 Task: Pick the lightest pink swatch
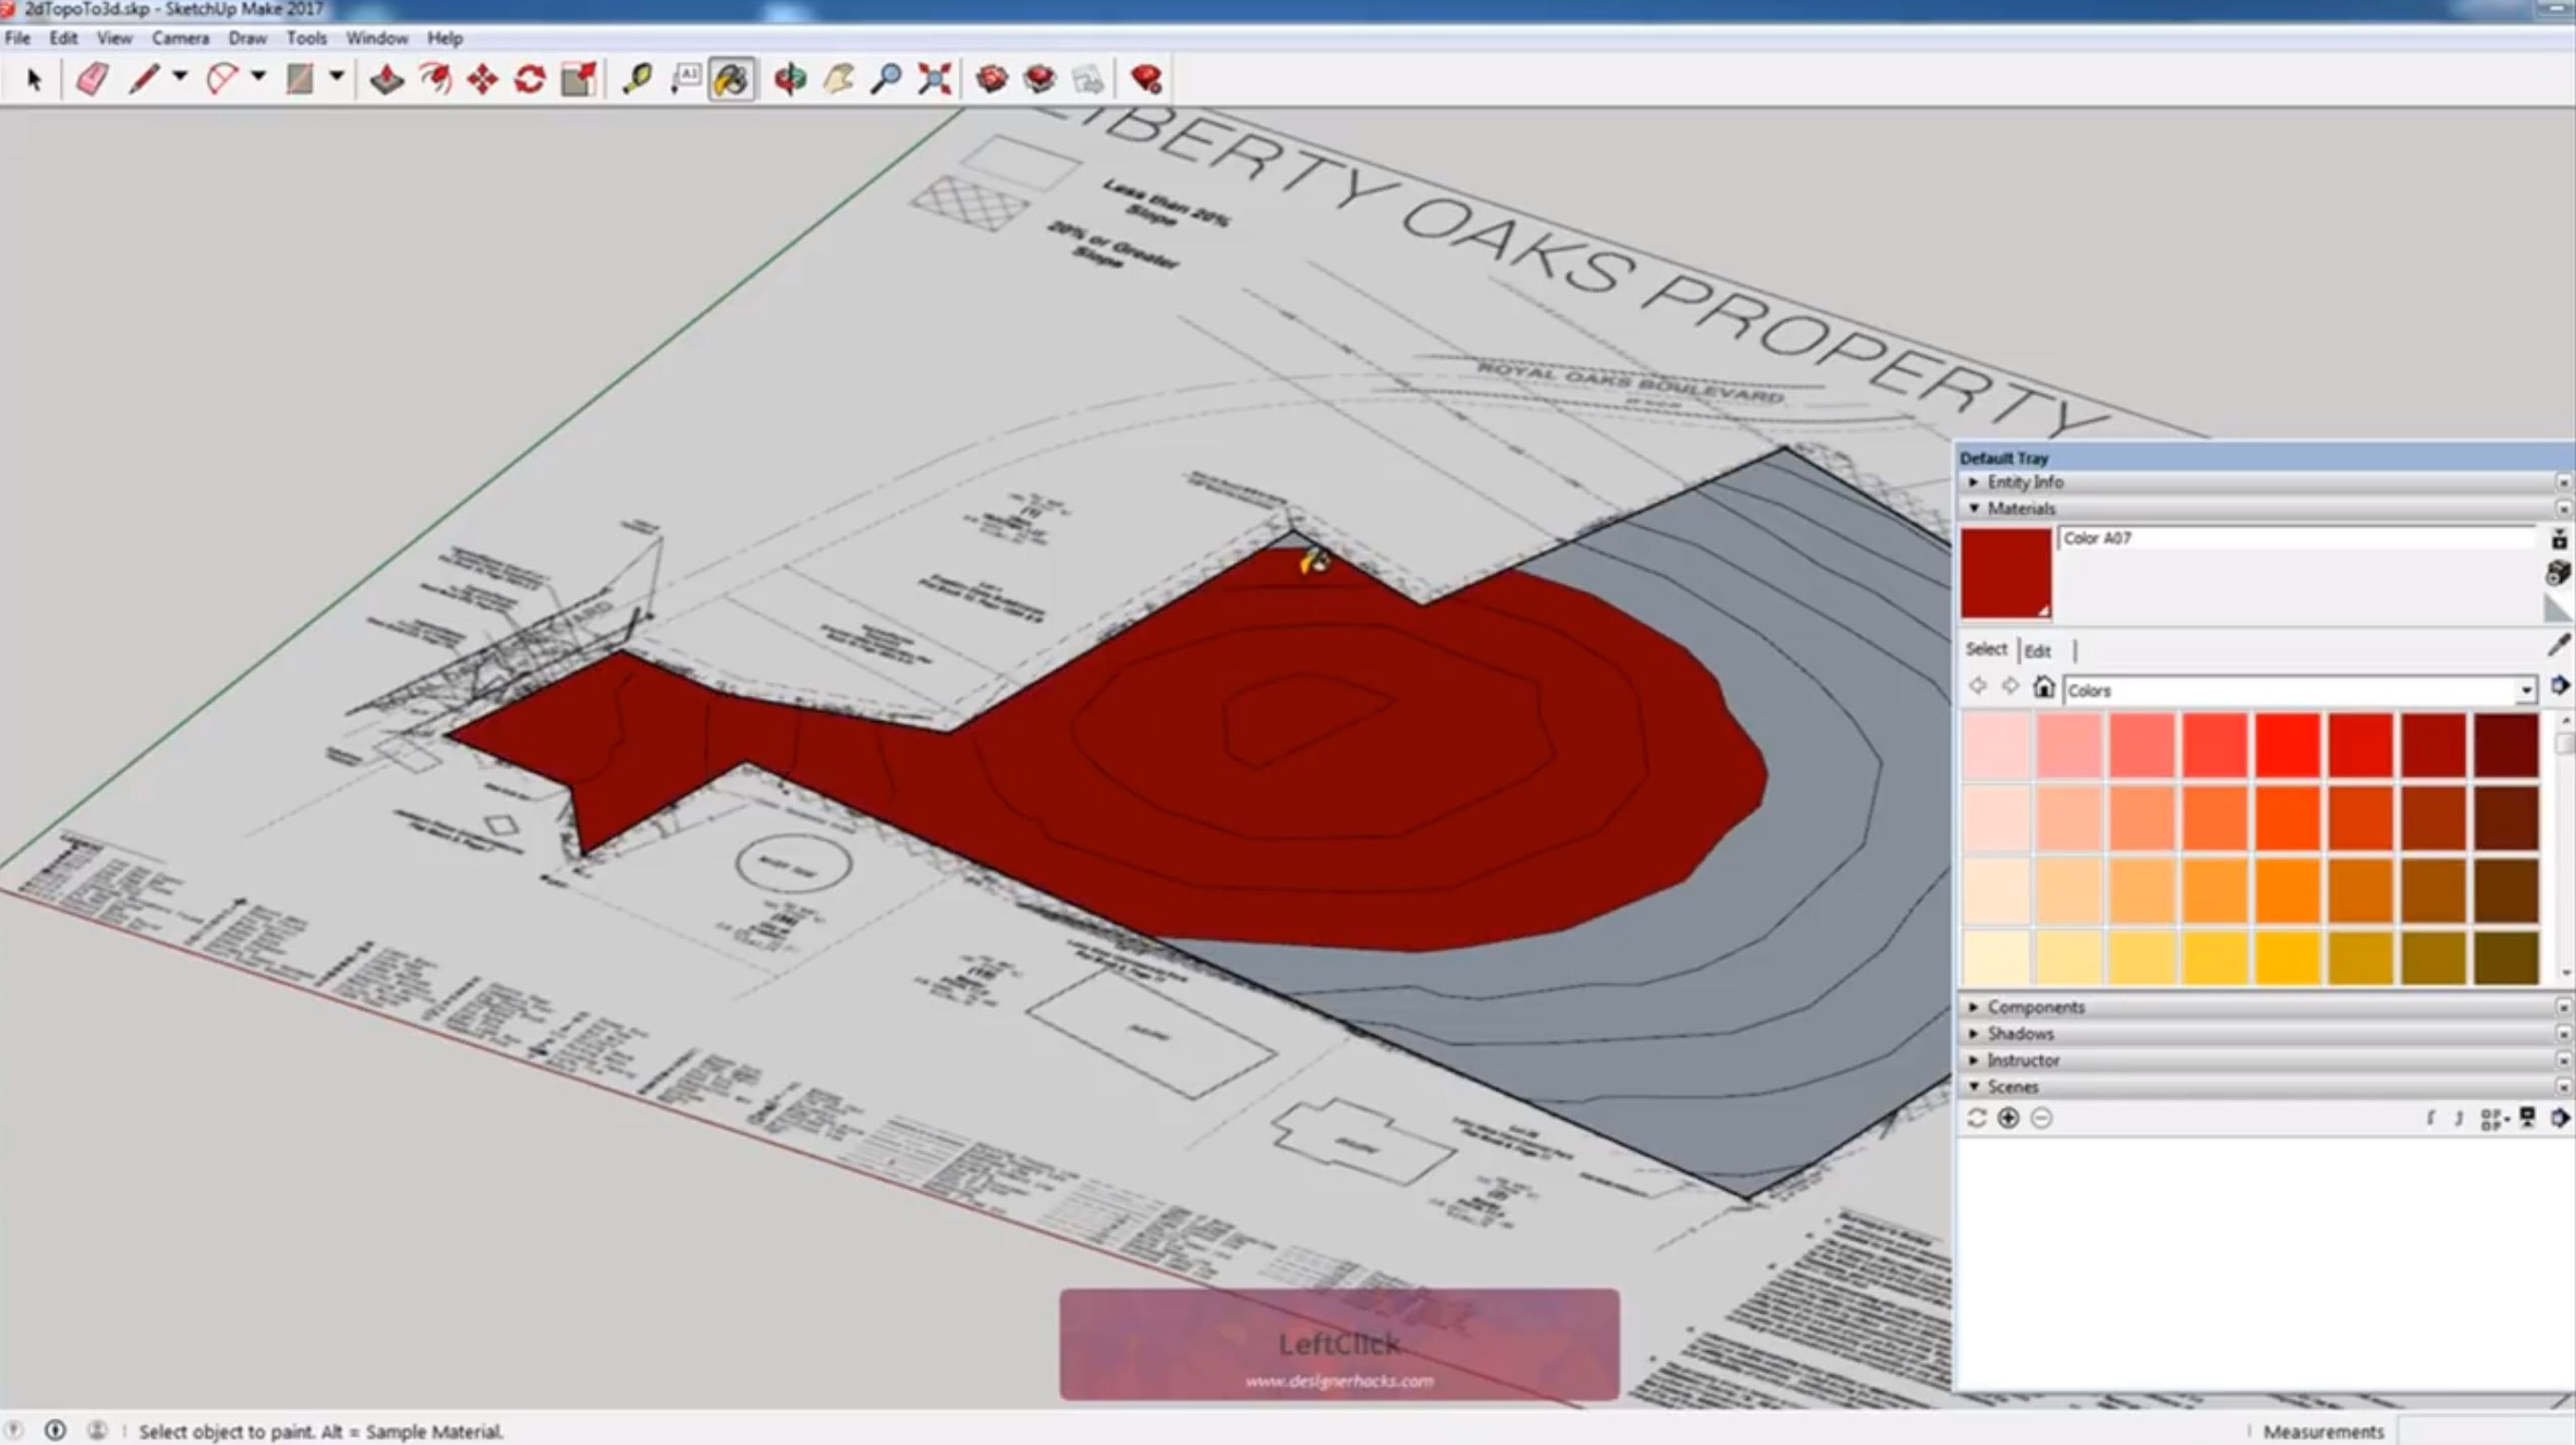tap(1996, 745)
